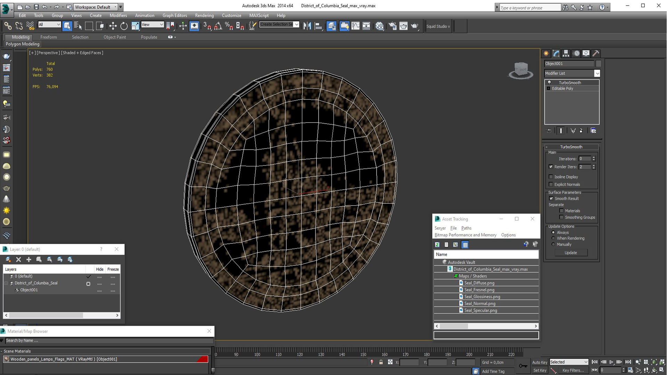Image resolution: width=667 pixels, height=375 pixels.
Task: Open Render Setup teapot icon
Action: pyautogui.click(x=393, y=26)
